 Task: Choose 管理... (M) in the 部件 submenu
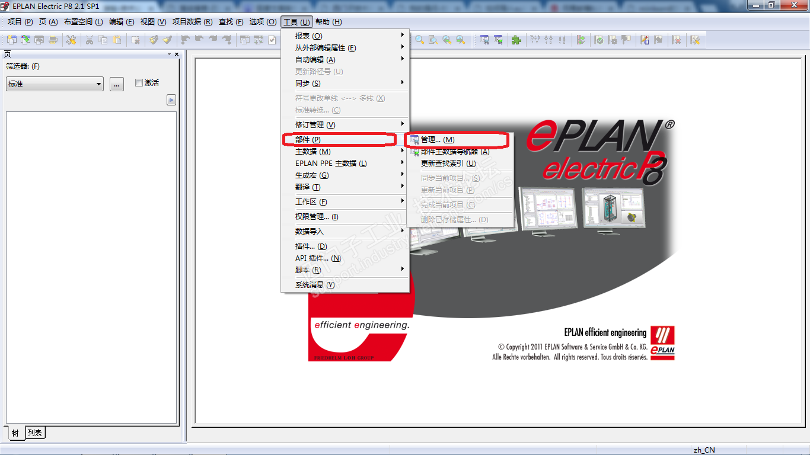point(460,140)
